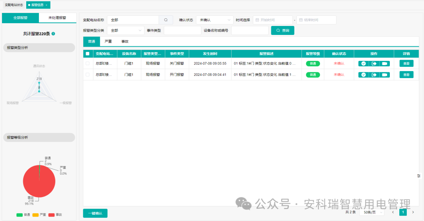
Task: Click 发生时间 column header
Action: (210, 53)
